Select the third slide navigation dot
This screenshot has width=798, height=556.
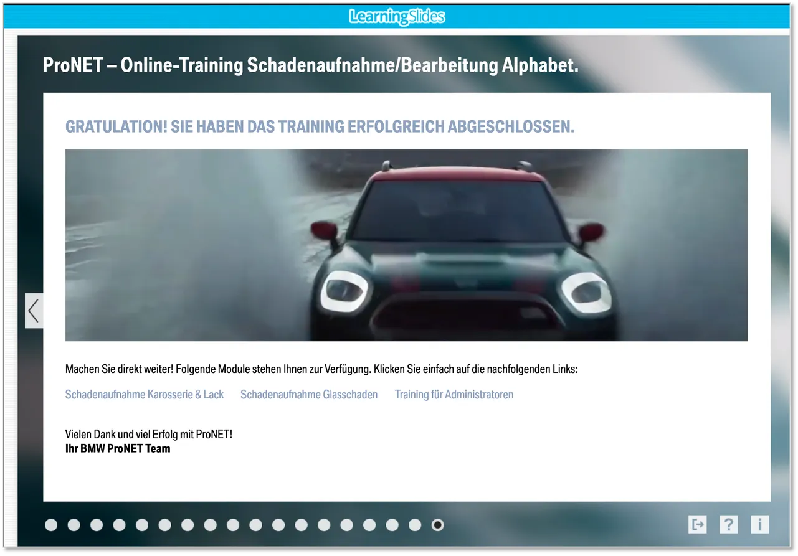pos(97,525)
